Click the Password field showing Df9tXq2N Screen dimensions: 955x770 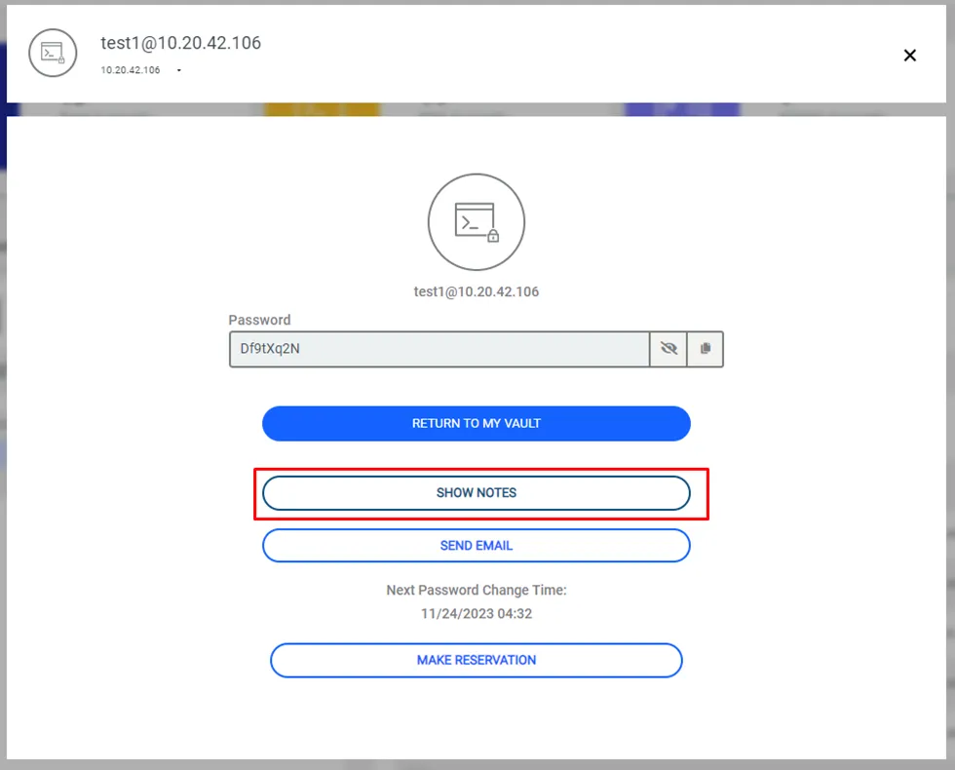[439, 349]
